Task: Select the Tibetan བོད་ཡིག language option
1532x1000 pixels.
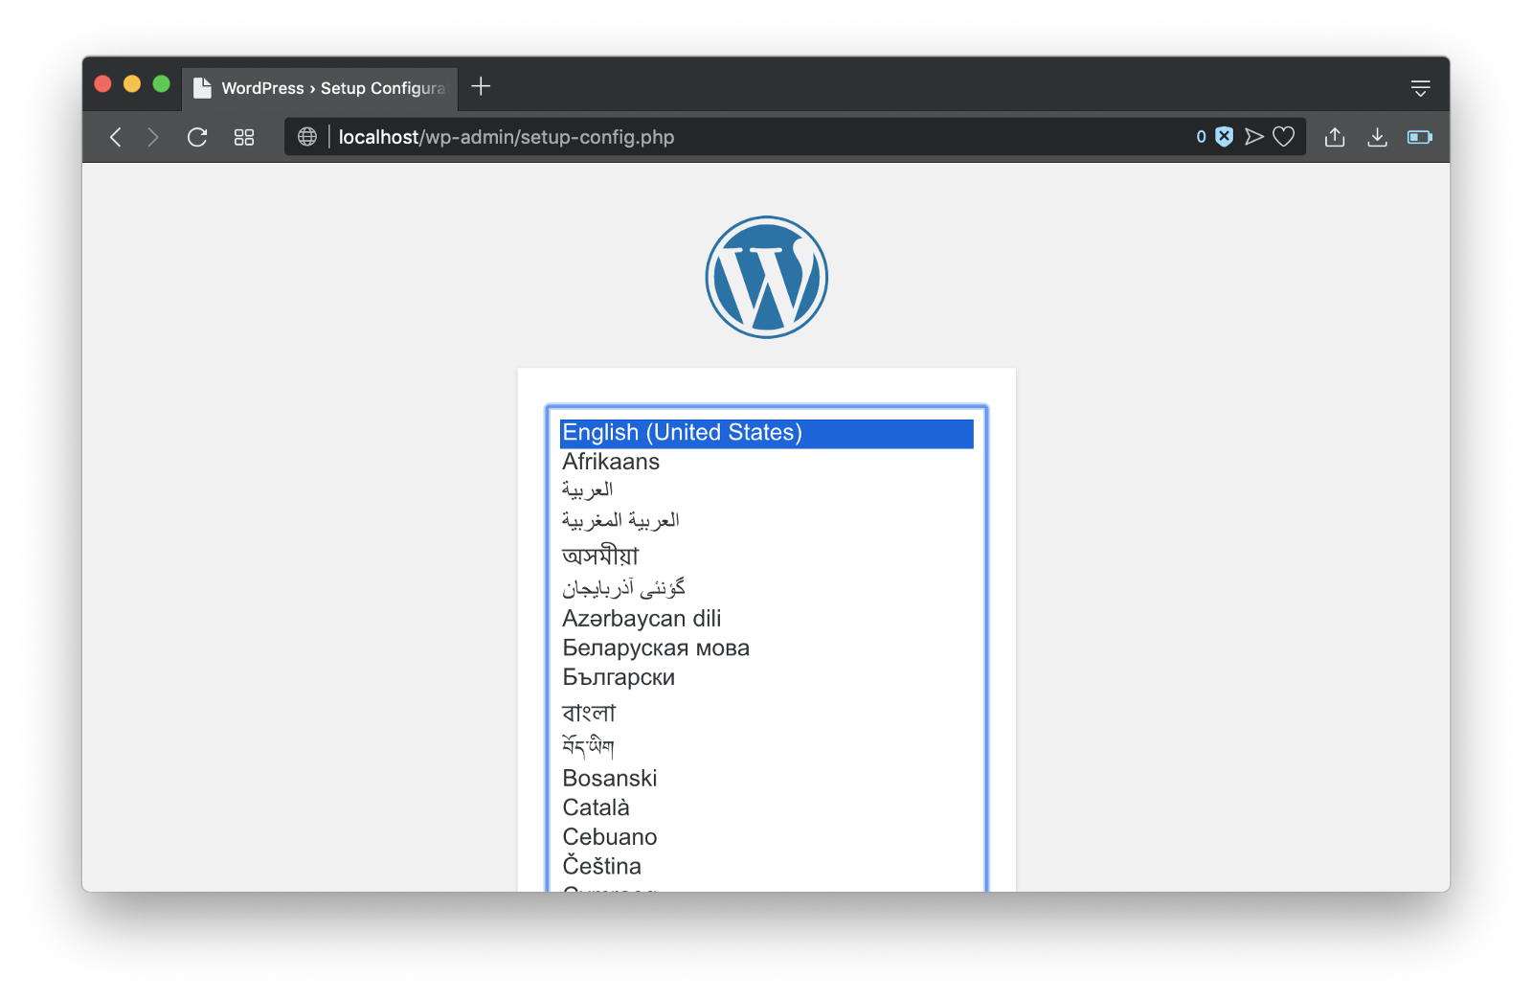Action: [x=766, y=745]
